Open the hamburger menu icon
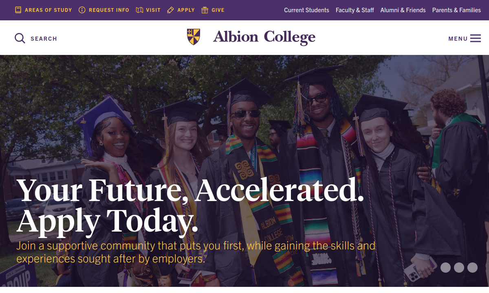 pyautogui.click(x=475, y=38)
